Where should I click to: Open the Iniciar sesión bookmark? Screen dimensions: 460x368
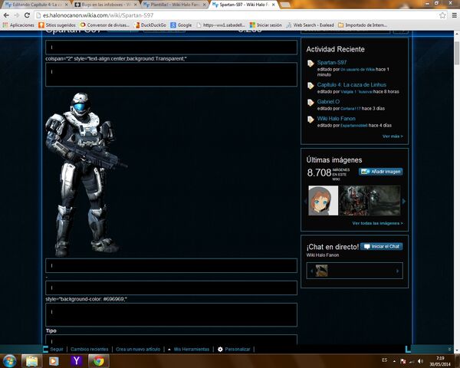click(266, 25)
